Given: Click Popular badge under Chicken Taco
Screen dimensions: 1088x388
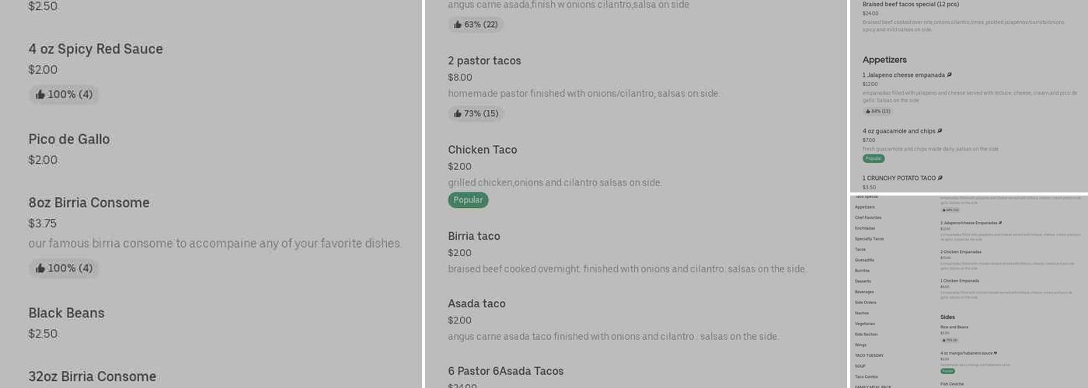Looking at the screenshot, I should click(468, 200).
